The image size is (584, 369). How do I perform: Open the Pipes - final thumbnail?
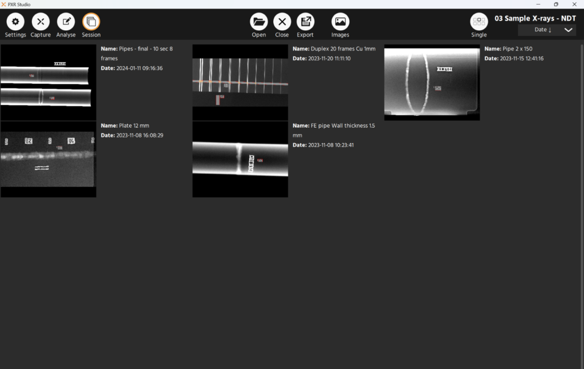pyautogui.click(x=48, y=83)
